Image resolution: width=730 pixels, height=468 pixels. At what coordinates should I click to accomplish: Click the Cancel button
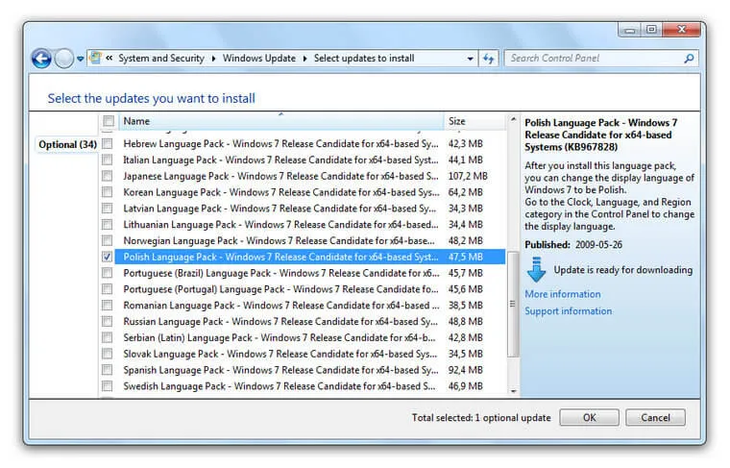pyautogui.click(x=655, y=417)
